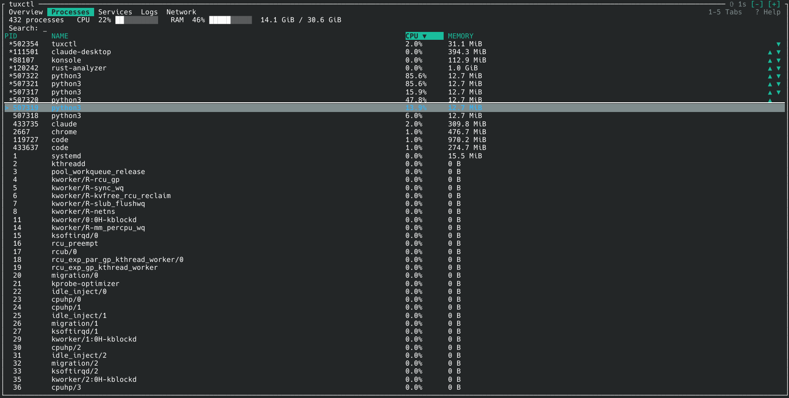Click the refresh interval clock icon
The width and height of the screenshot is (789, 398).
tap(732, 4)
